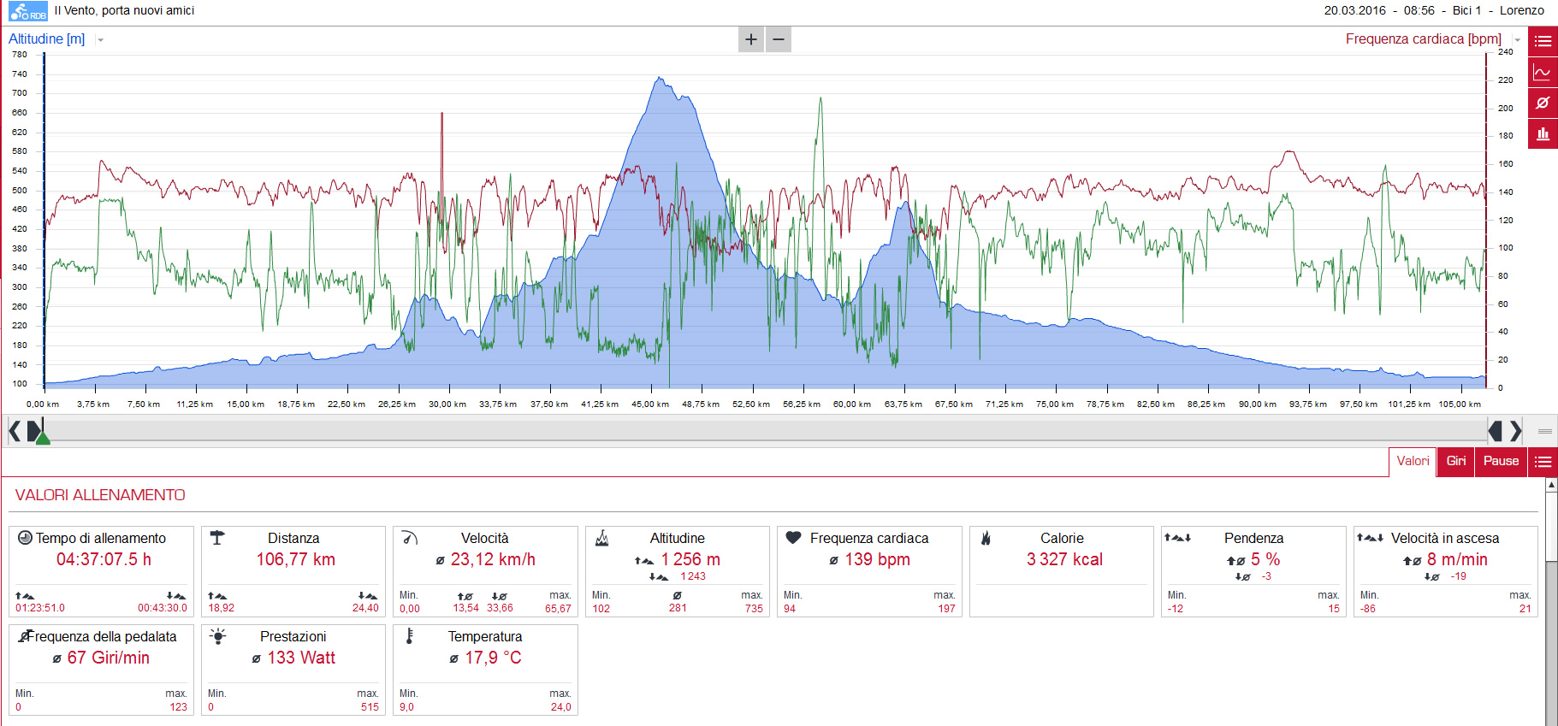
Task: Select the distance value 106,77 km
Action: point(296,559)
